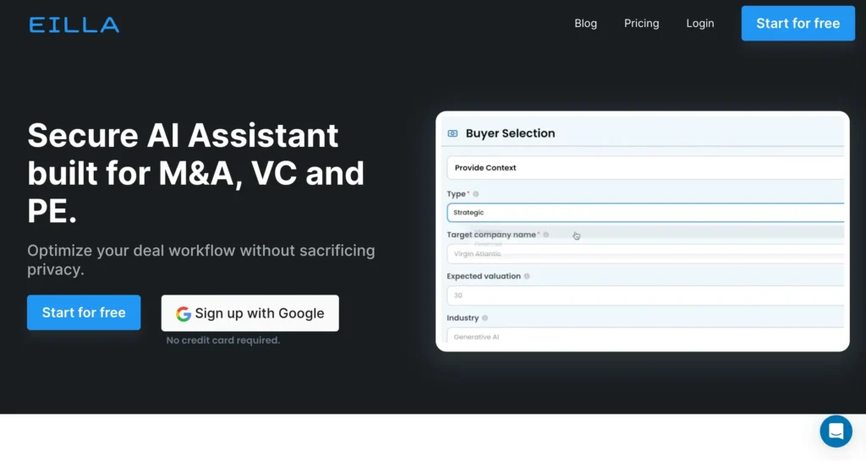Screen dimensions: 866x461
Task: Click the info icon beside Type
Action: click(x=476, y=194)
